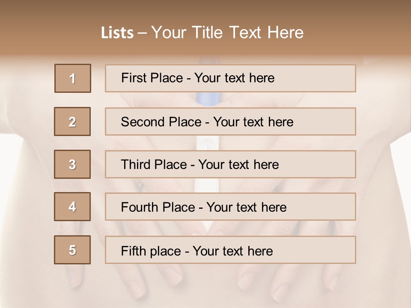The height and width of the screenshot is (308, 411).
Task: Click the number 1 box
Action: click(x=73, y=78)
